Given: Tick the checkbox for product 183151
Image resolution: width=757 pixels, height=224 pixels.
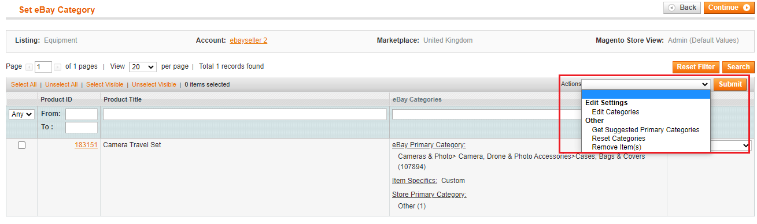Looking at the screenshot, I should click(x=22, y=145).
